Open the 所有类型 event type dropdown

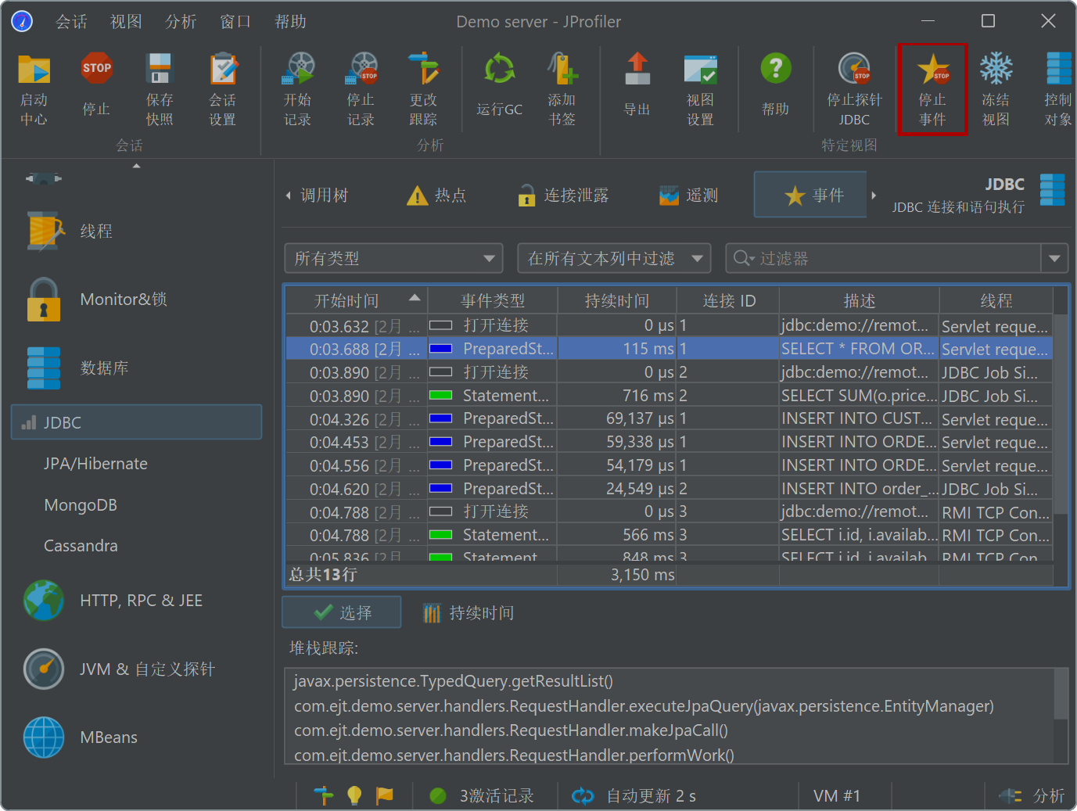tap(393, 258)
